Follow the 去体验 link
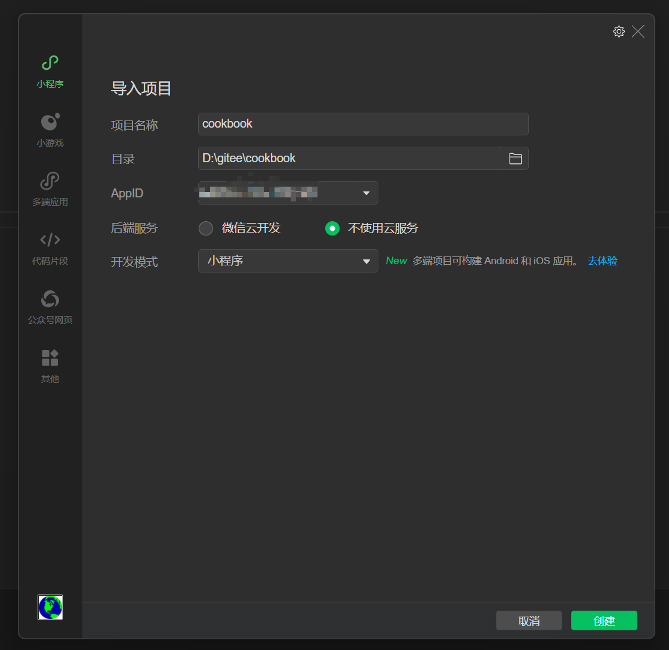 (602, 261)
